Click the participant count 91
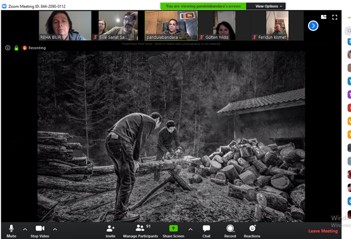This screenshot has width=351, height=239. coord(148,226)
